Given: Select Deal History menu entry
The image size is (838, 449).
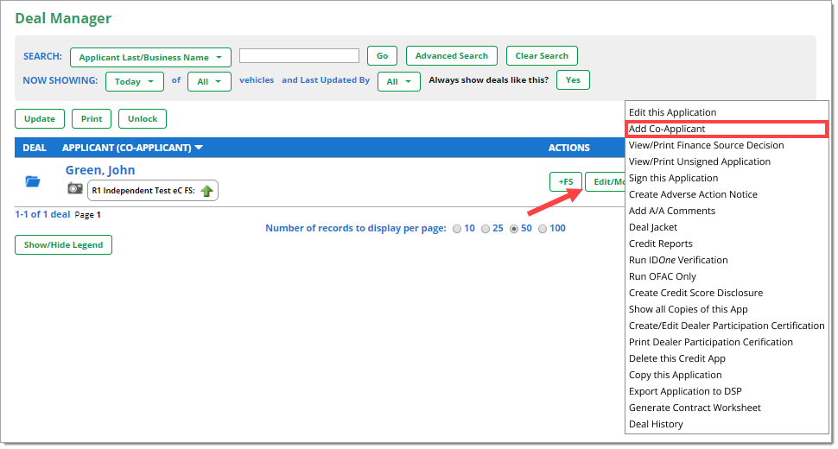Looking at the screenshot, I should [656, 424].
